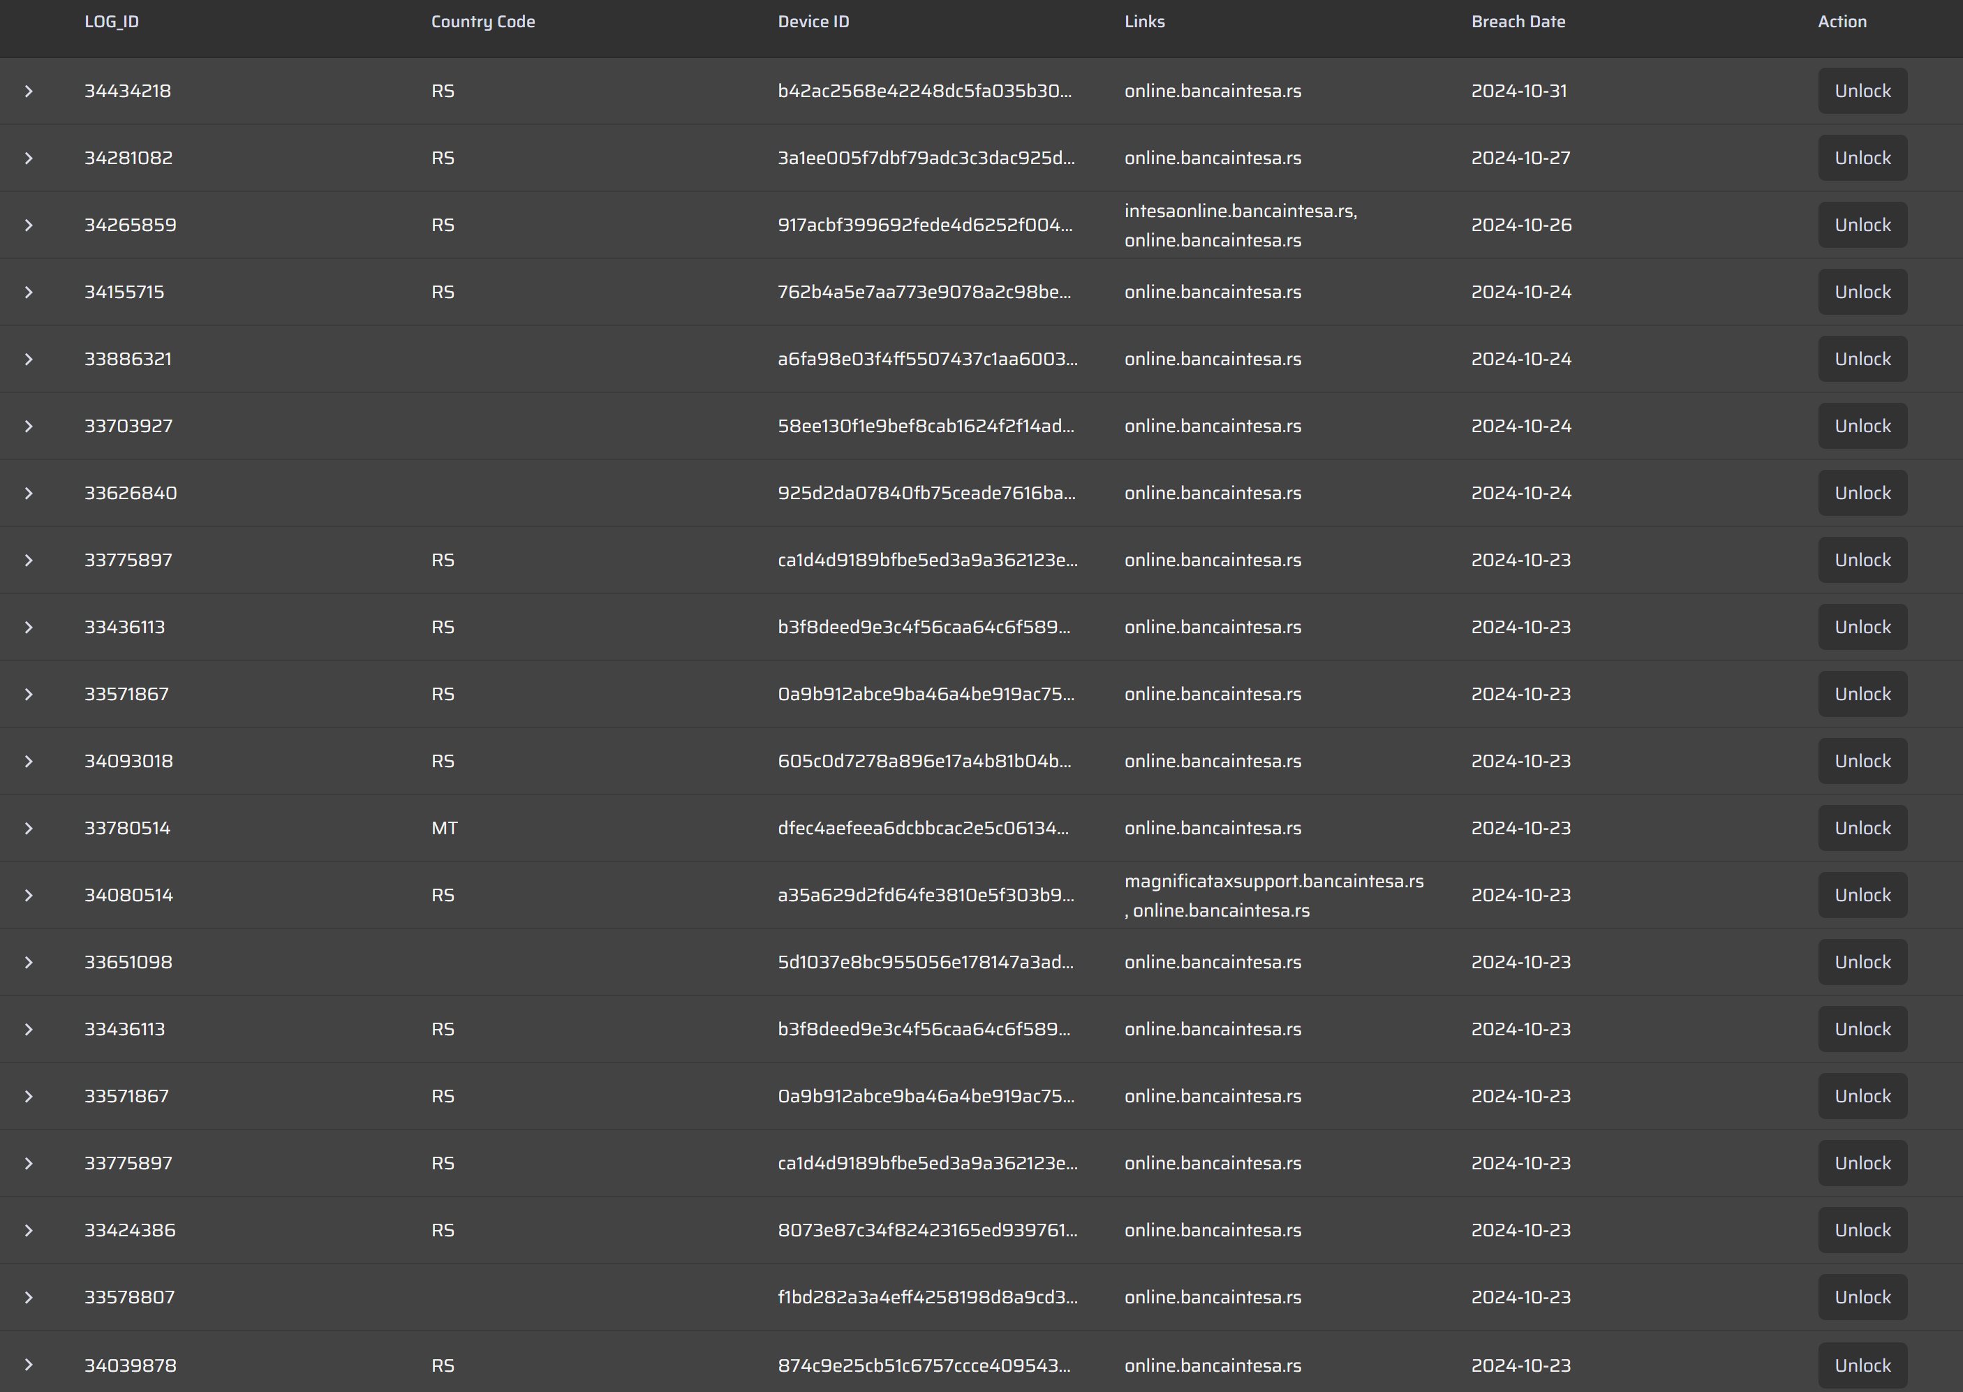Click breach date 2024-10-27
Viewport: 1963px width, 1392px height.
tap(1520, 158)
